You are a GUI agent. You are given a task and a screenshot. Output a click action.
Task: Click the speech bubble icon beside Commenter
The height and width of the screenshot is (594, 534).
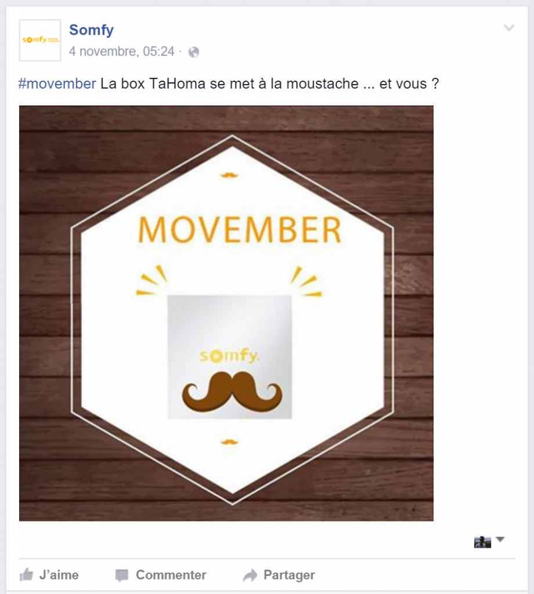[121, 575]
